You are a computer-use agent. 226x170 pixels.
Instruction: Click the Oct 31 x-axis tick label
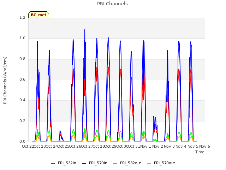point(134,146)
